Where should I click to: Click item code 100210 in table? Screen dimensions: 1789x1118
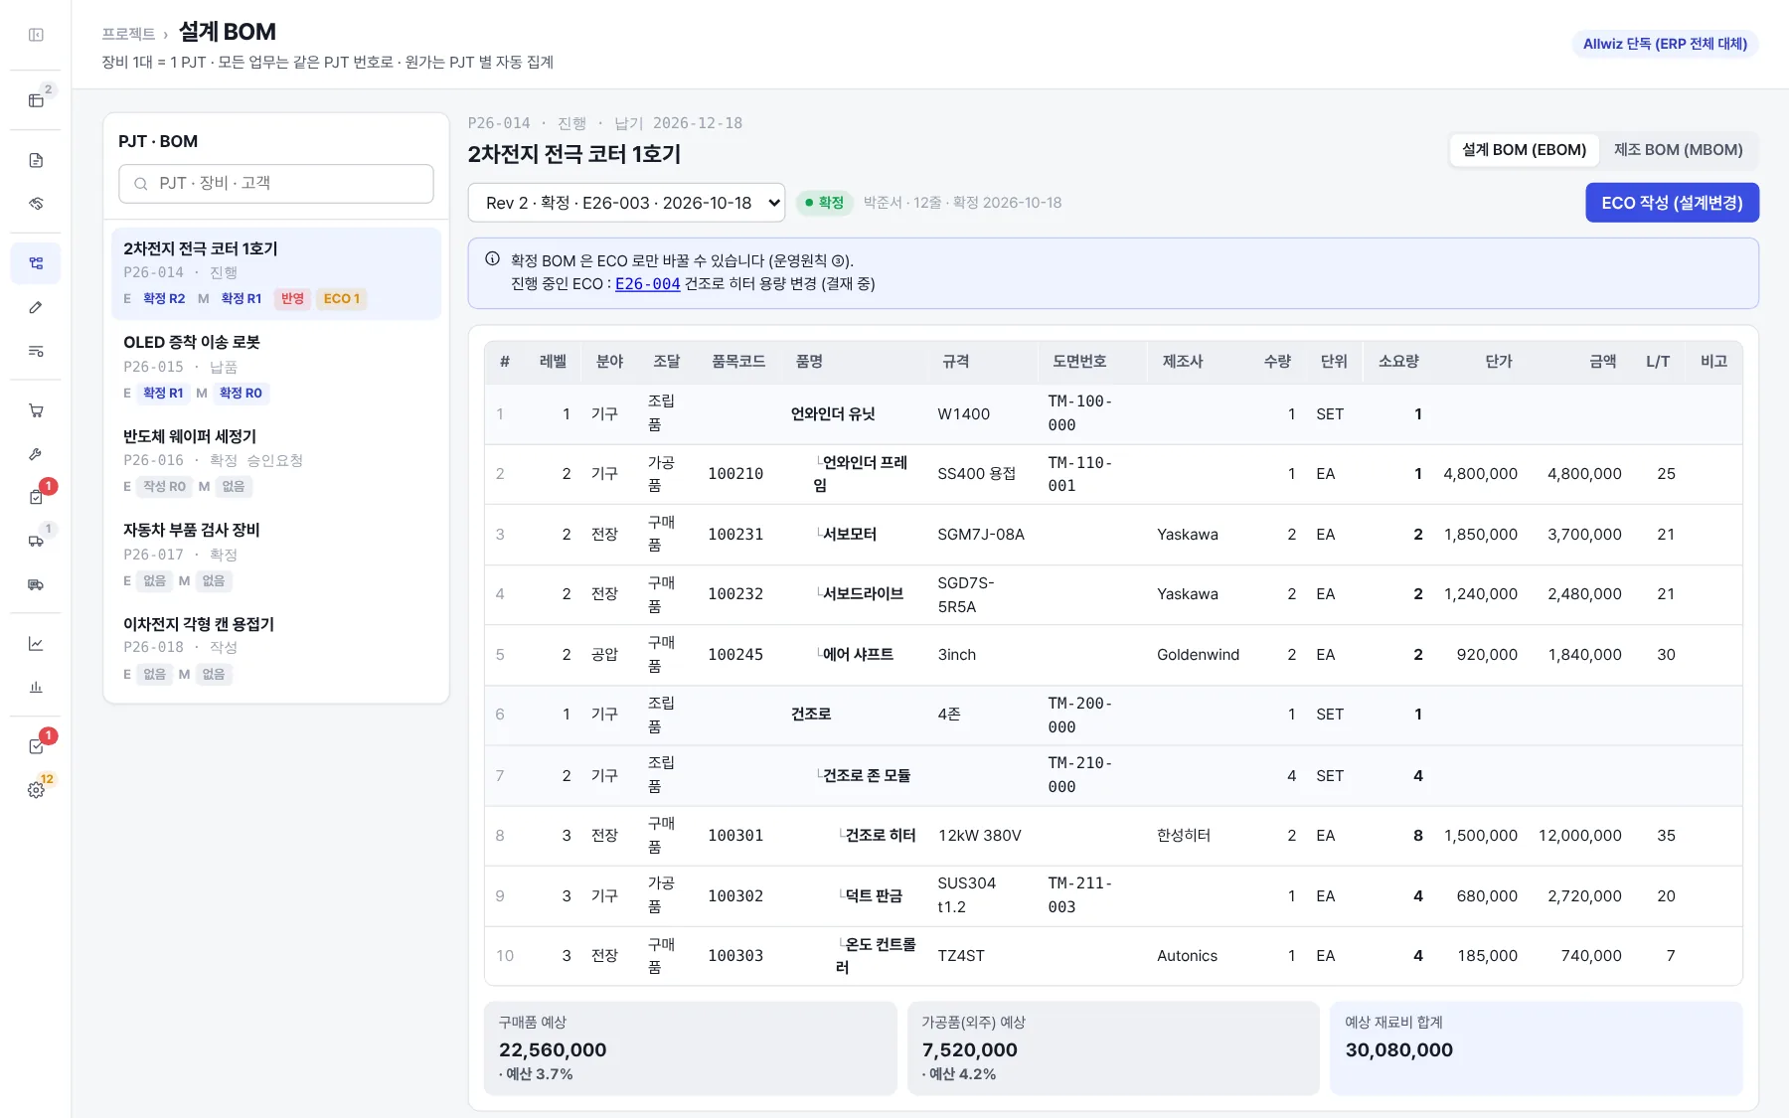pyautogui.click(x=735, y=474)
